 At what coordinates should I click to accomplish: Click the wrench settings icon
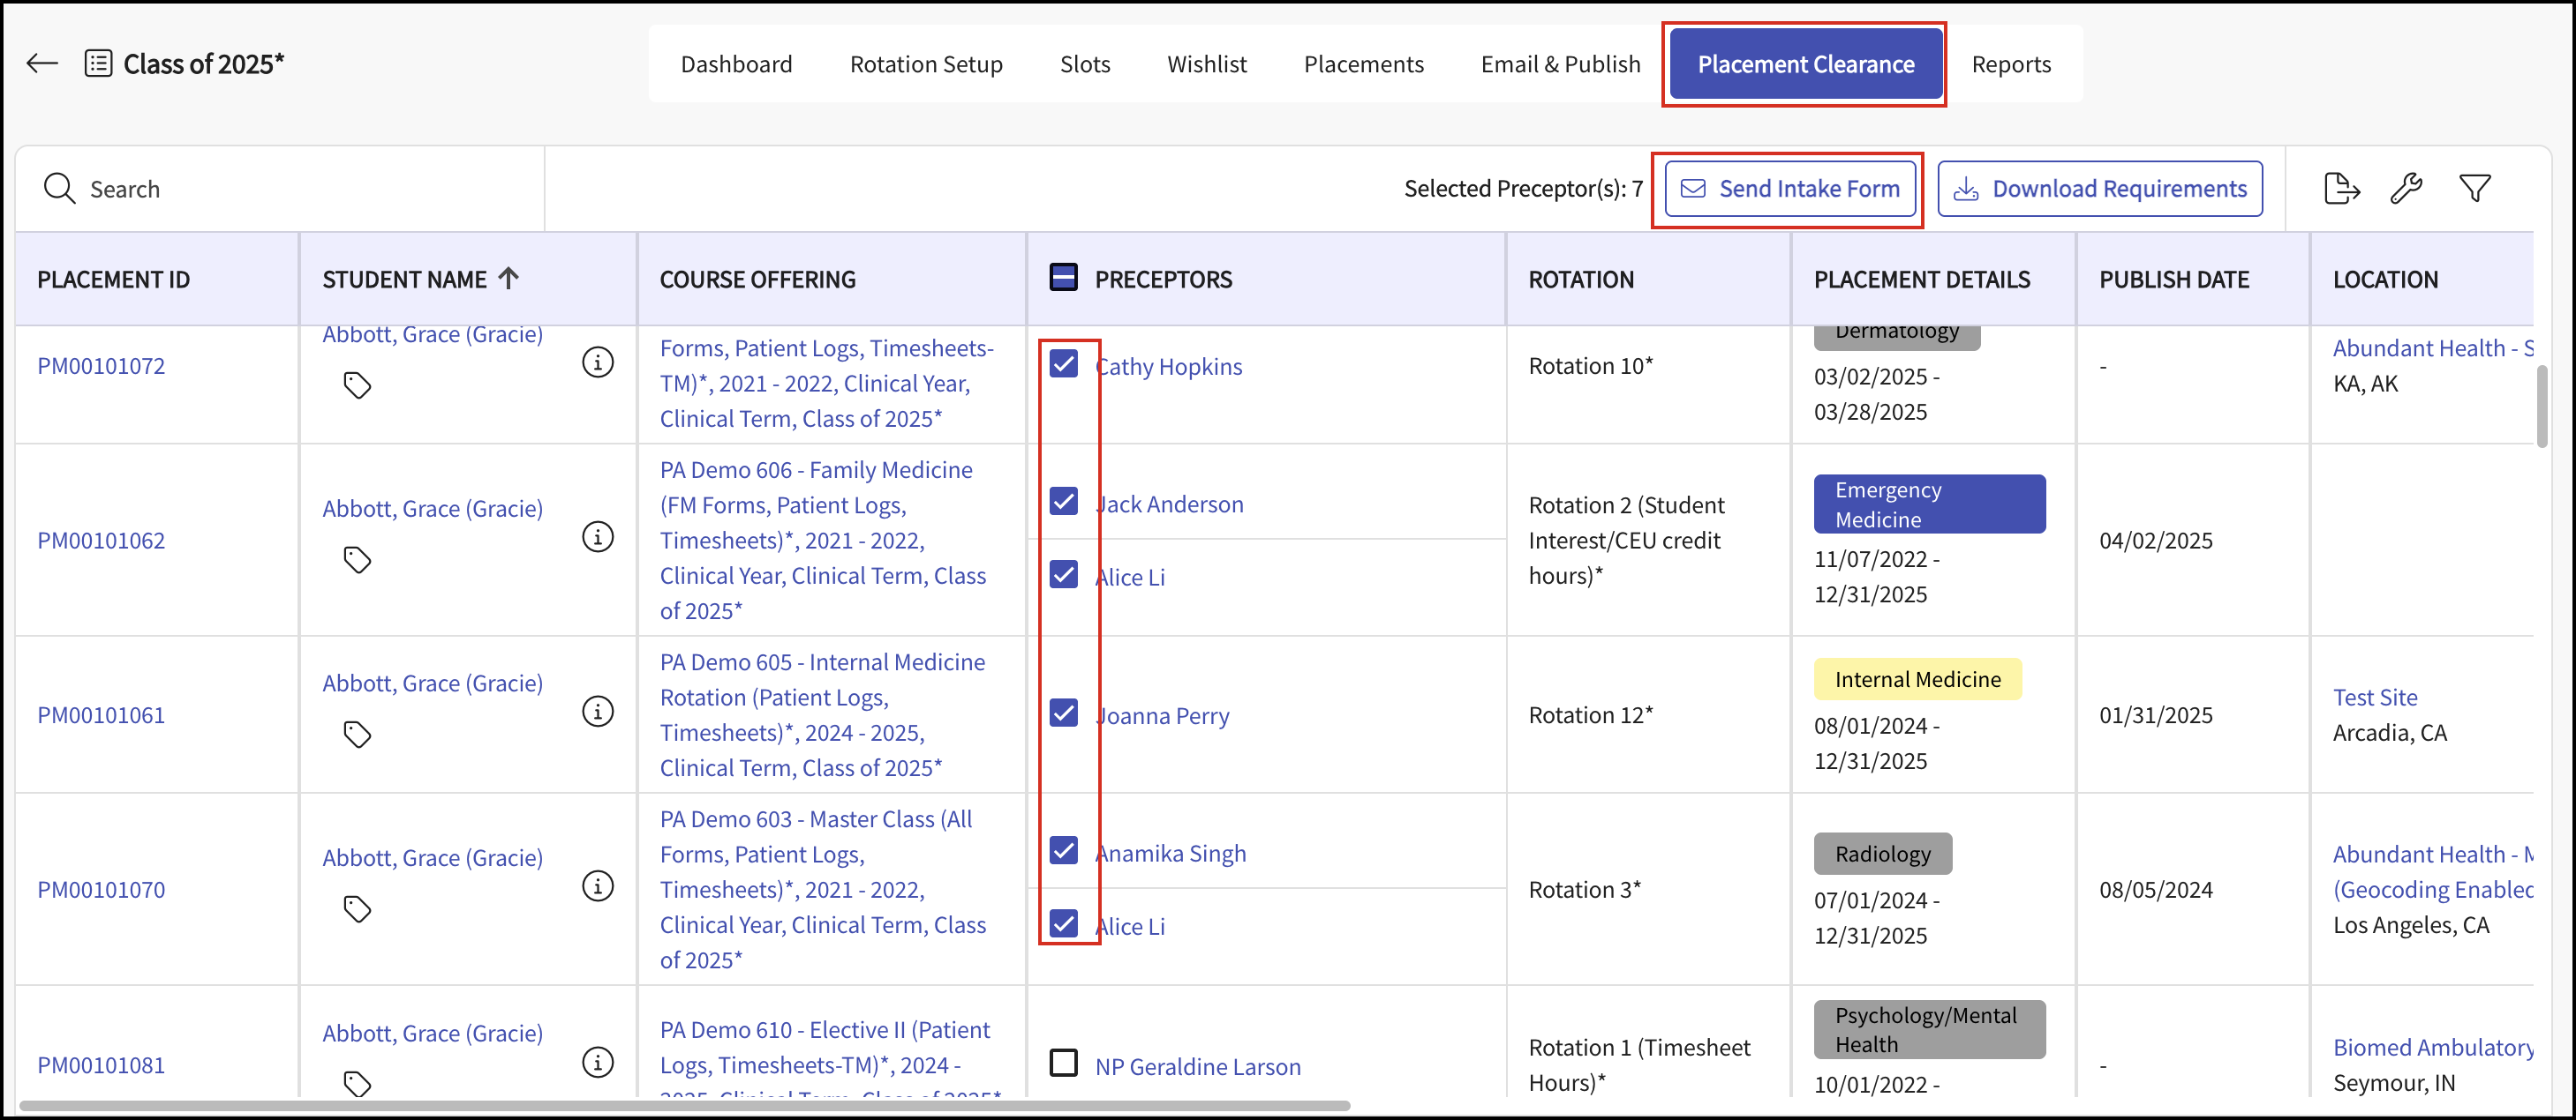(2406, 188)
